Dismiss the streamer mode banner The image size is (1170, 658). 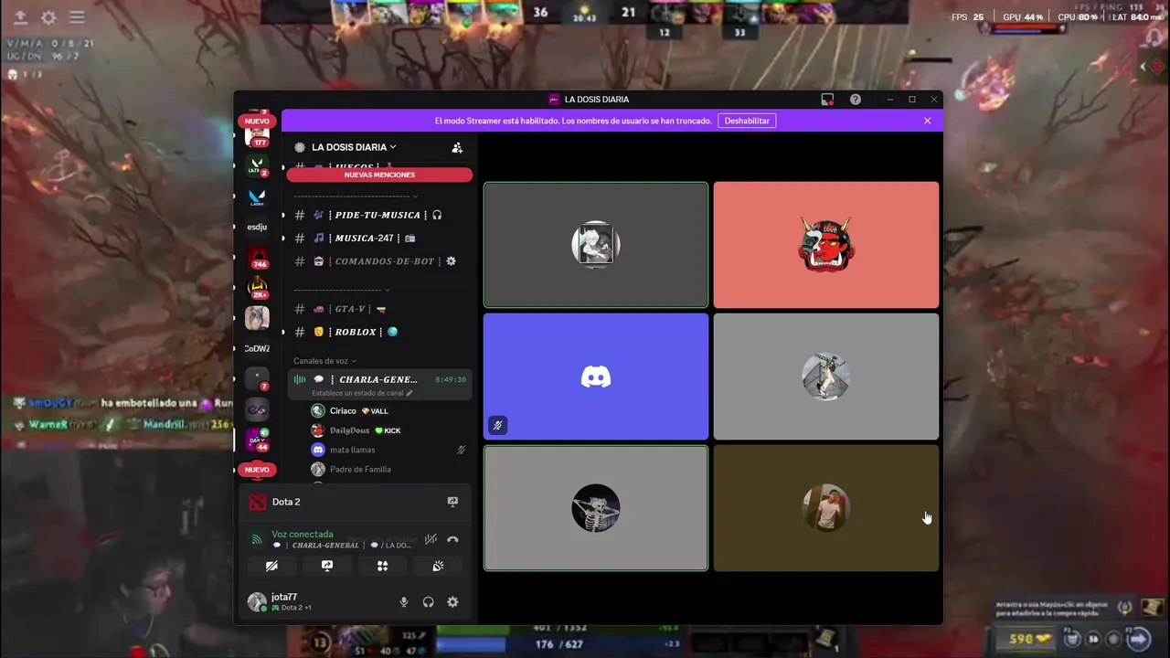927,121
